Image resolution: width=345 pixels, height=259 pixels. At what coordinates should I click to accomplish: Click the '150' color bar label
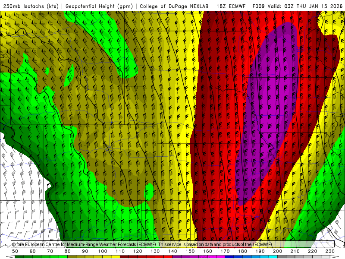[190, 251]
